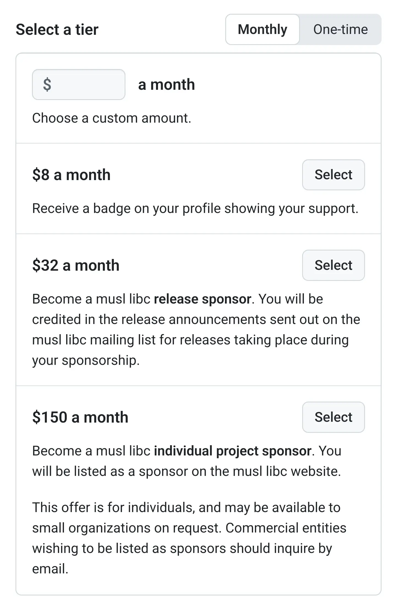Select the $8 a month tier

tap(333, 175)
